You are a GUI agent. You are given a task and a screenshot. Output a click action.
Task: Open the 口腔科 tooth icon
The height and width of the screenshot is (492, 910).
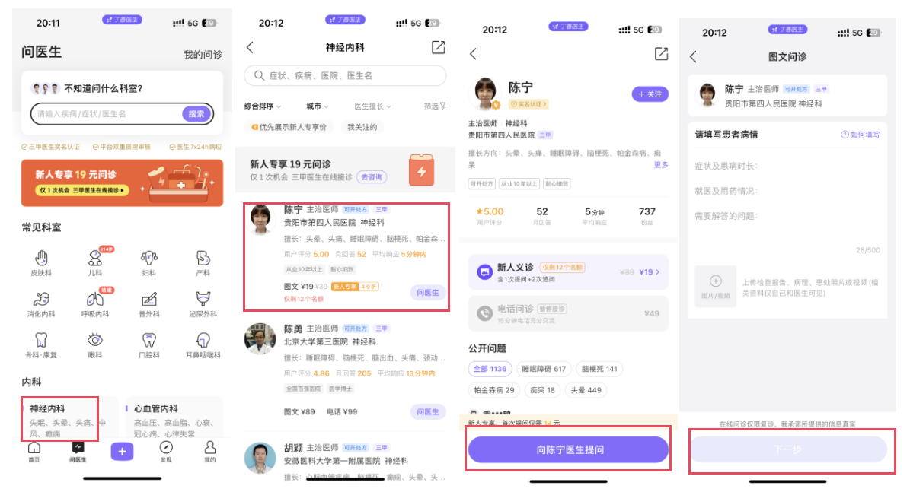point(149,340)
